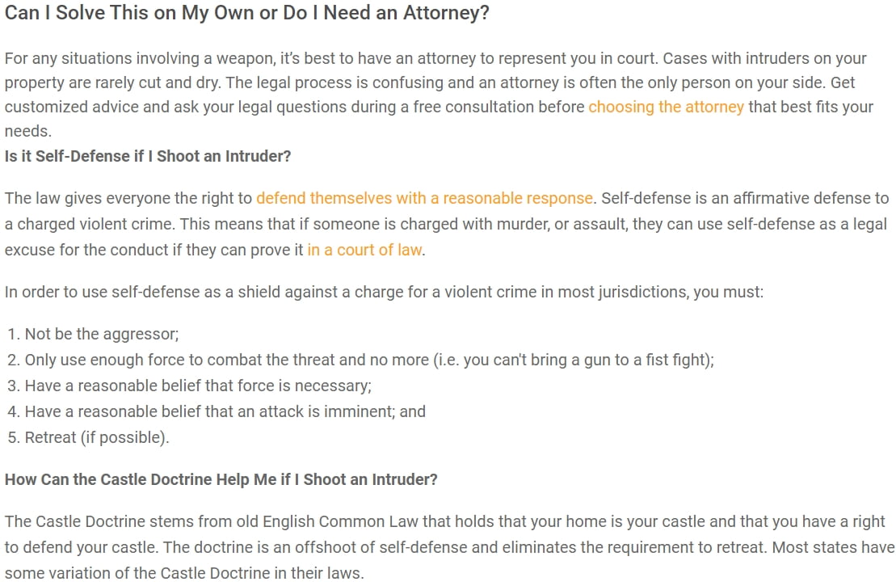Follow 'defend themselves with a reasonable response' link

[x=425, y=198]
